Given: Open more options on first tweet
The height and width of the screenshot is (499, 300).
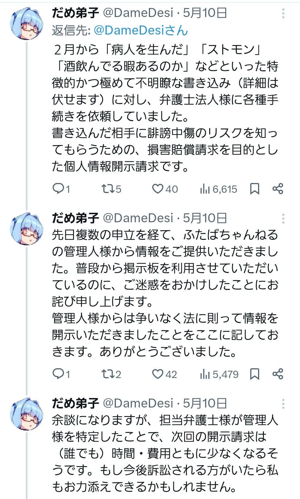Looking at the screenshot, I should [x=283, y=13].
